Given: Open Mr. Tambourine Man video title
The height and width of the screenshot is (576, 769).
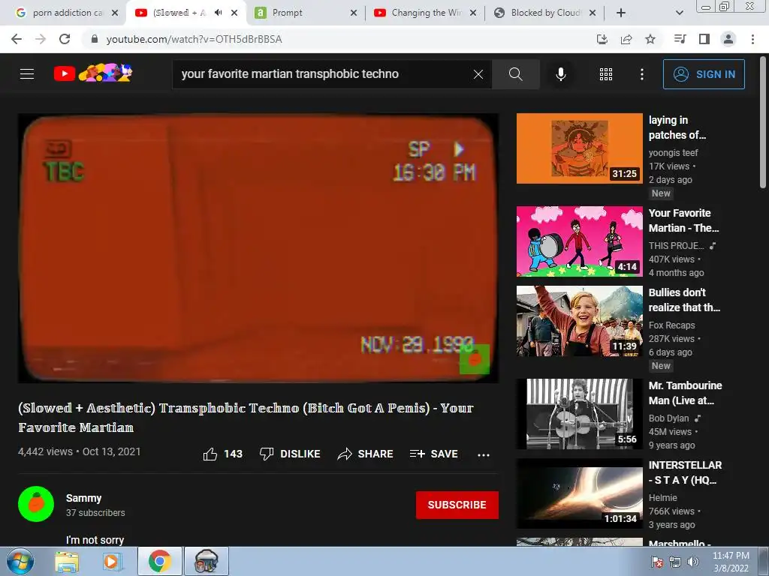Looking at the screenshot, I should point(685,393).
